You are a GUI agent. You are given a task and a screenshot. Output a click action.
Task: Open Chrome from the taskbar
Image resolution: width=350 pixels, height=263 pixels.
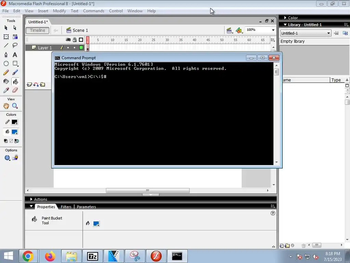point(28,256)
